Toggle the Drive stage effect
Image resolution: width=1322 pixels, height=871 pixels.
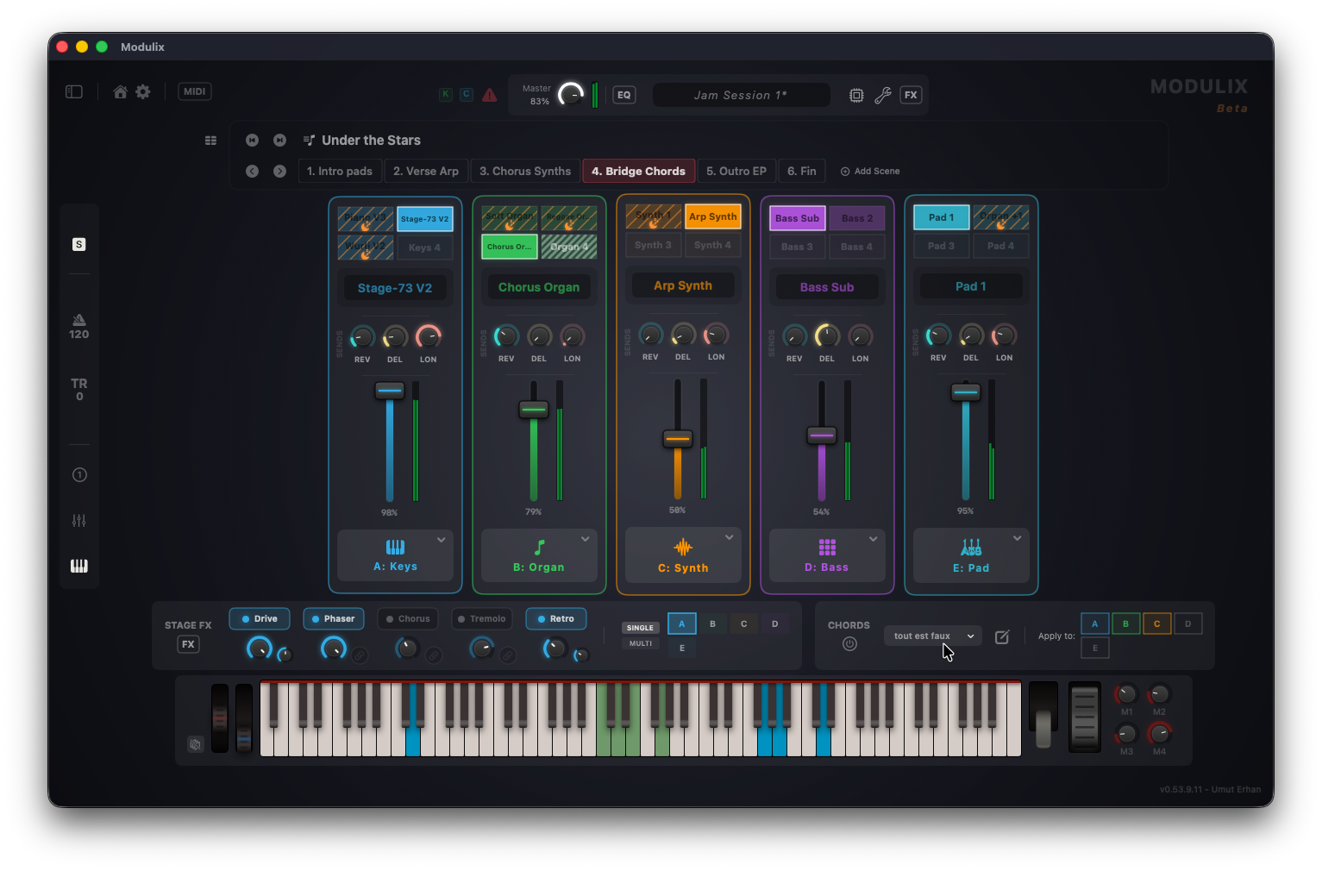click(260, 618)
